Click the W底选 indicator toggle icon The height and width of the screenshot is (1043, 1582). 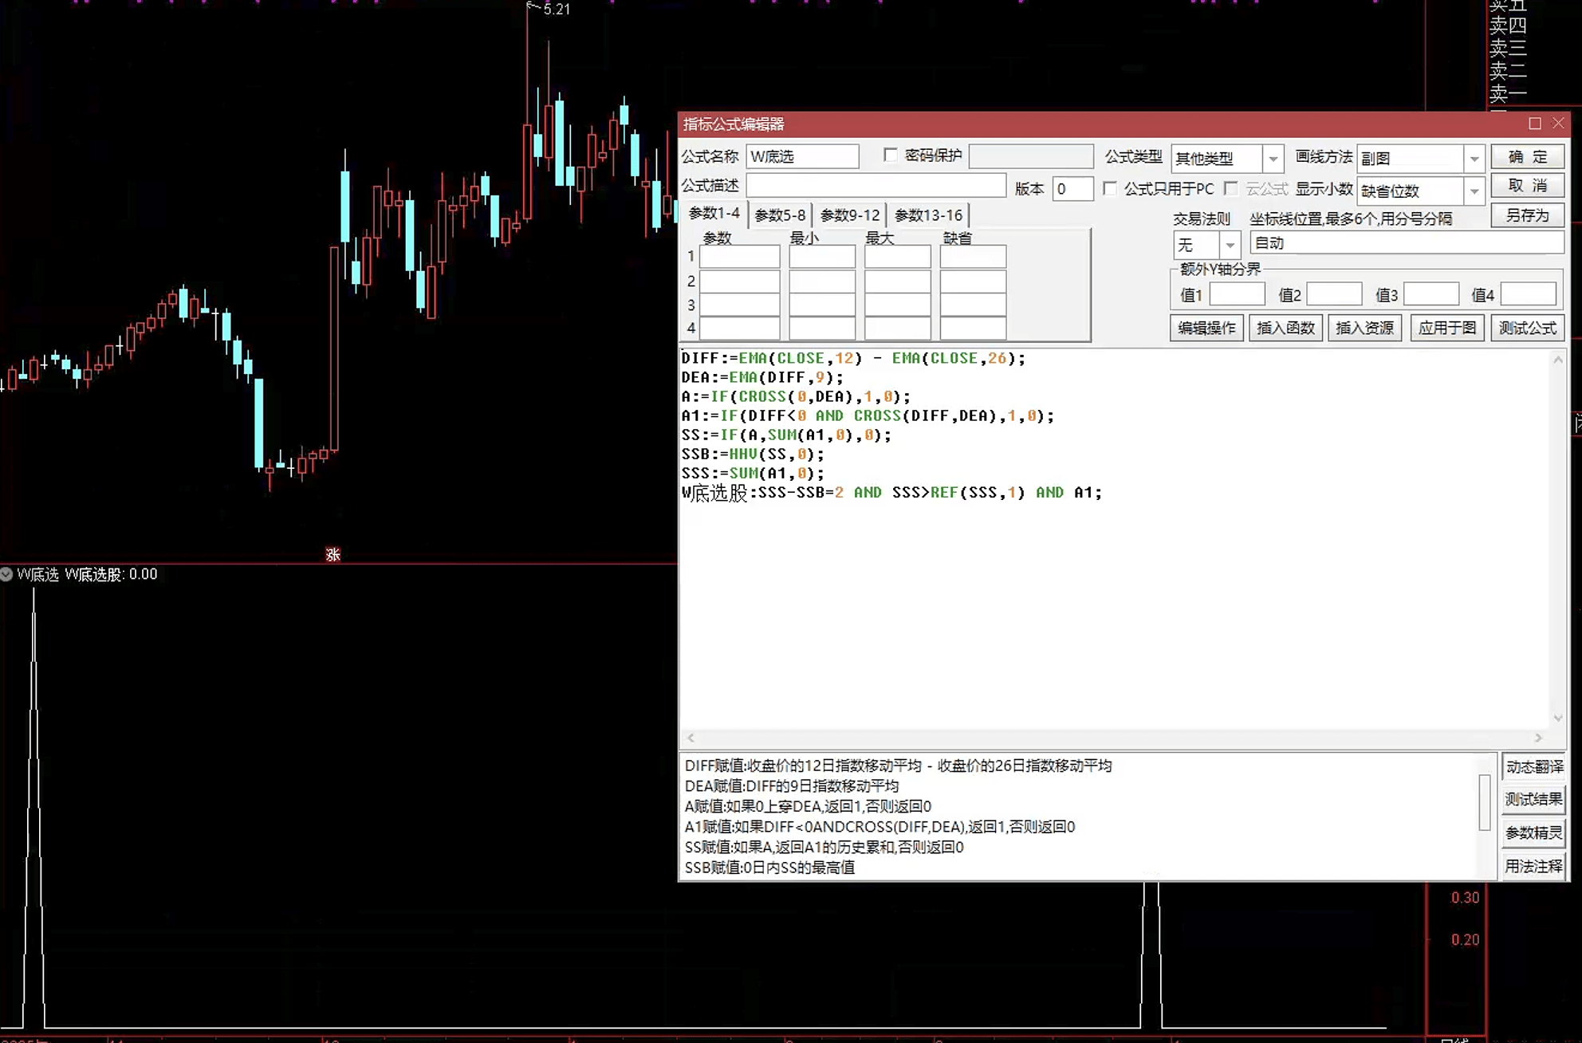click(x=6, y=574)
